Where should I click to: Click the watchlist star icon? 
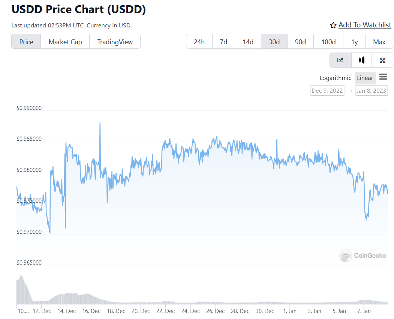(x=333, y=25)
